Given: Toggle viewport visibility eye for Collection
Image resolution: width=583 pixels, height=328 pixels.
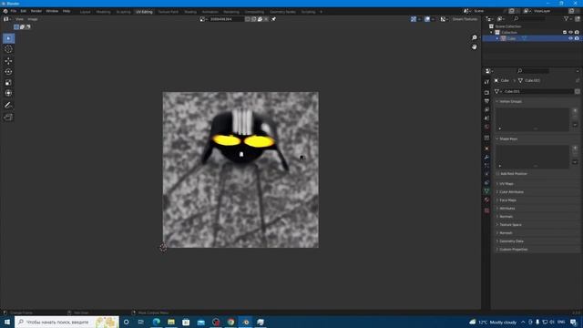Looking at the screenshot, I should 570,33.
